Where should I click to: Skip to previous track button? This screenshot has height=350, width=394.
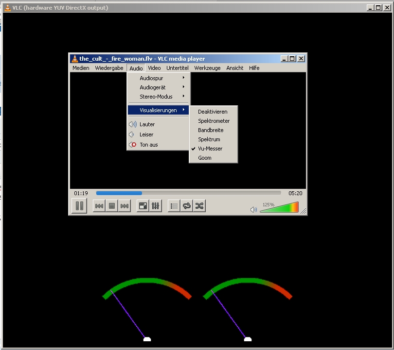point(99,206)
